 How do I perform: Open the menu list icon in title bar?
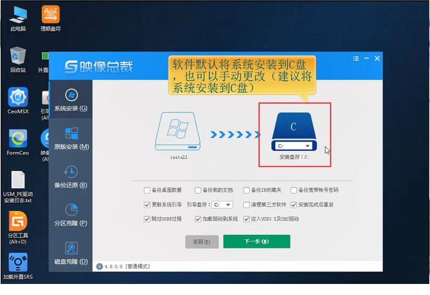pos(356,58)
